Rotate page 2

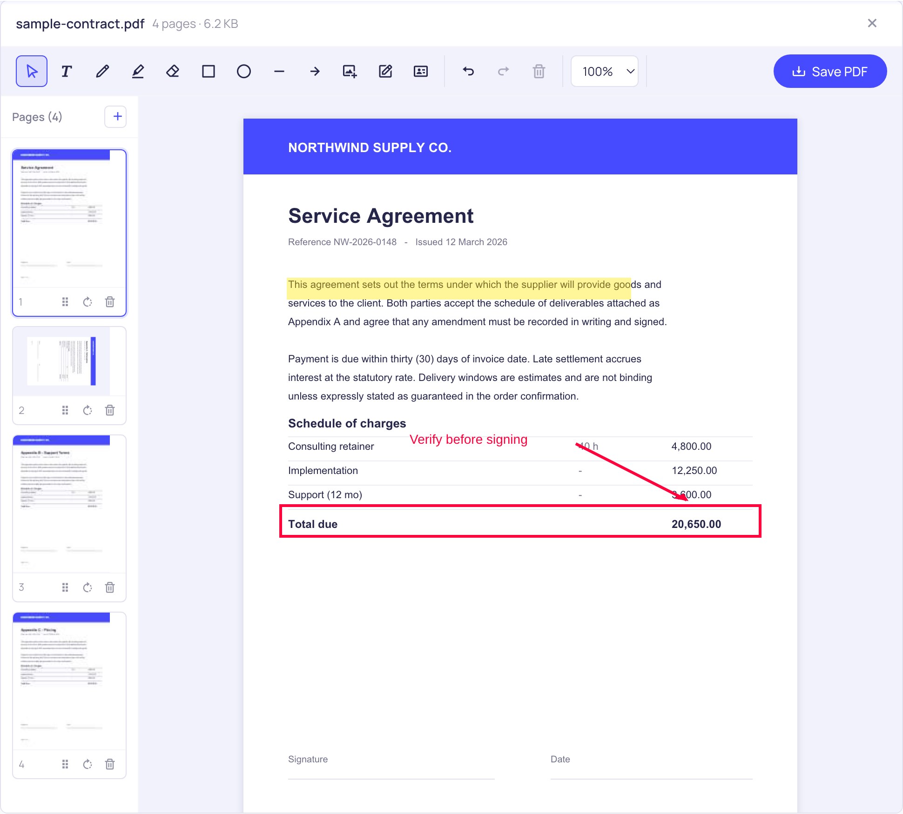coord(88,410)
